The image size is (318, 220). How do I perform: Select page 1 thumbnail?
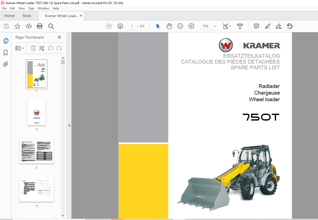[37, 74]
